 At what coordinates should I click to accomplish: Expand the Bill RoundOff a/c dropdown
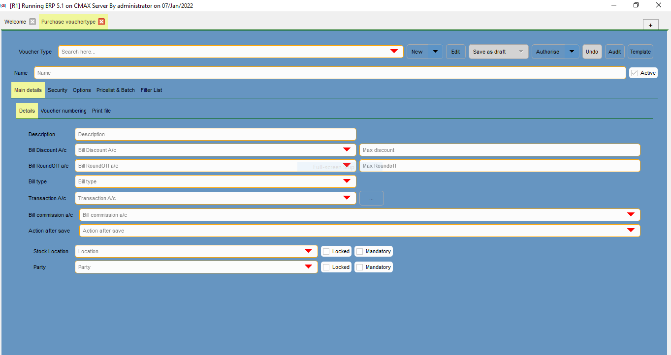coord(347,166)
